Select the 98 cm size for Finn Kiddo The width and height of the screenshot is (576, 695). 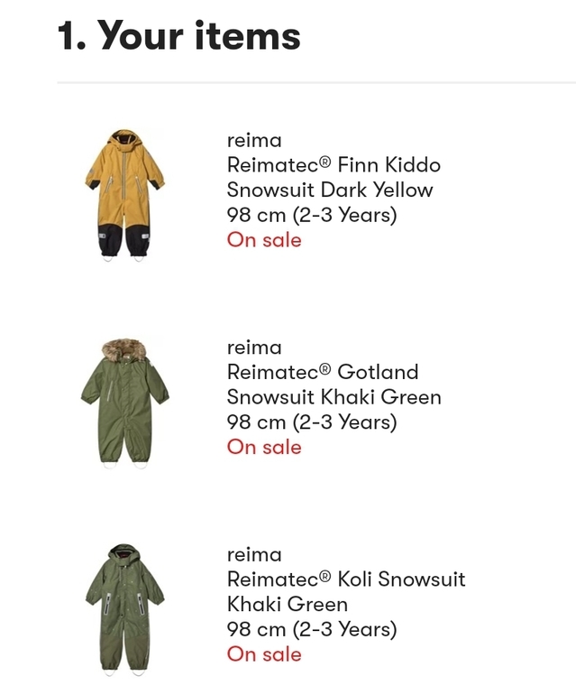point(312,215)
